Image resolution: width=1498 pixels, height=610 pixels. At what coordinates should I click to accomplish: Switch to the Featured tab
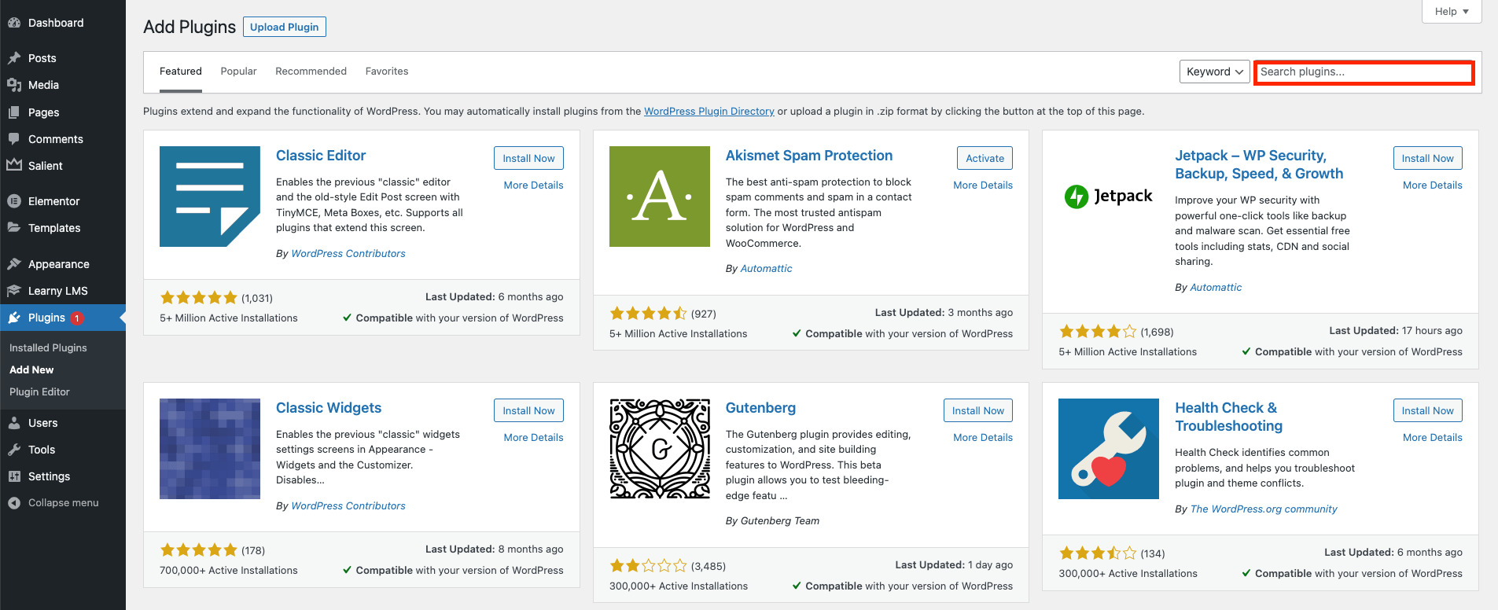(181, 72)
